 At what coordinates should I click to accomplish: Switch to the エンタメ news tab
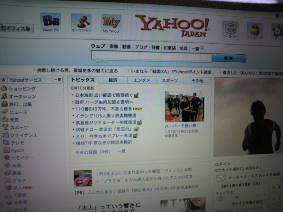[x=142, y=80]
